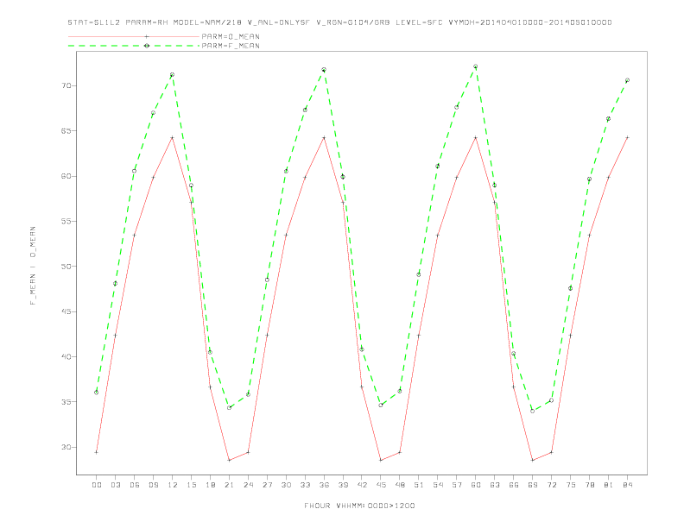
Task: Click the green F_MEAN peak point at hour 60
Action: point(476,66)
